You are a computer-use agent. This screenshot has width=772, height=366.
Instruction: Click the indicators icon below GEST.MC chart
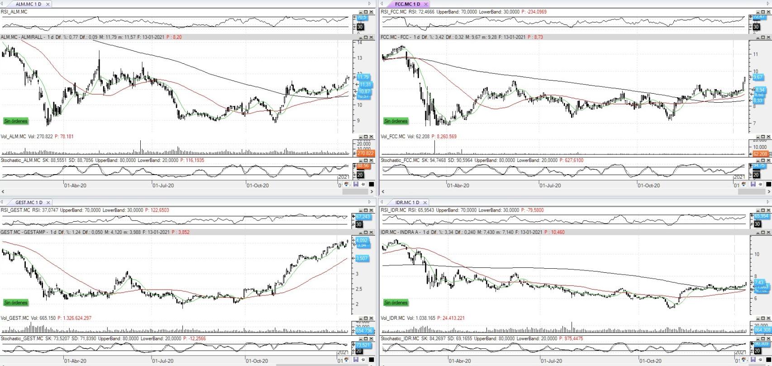[x=347, y=360]
